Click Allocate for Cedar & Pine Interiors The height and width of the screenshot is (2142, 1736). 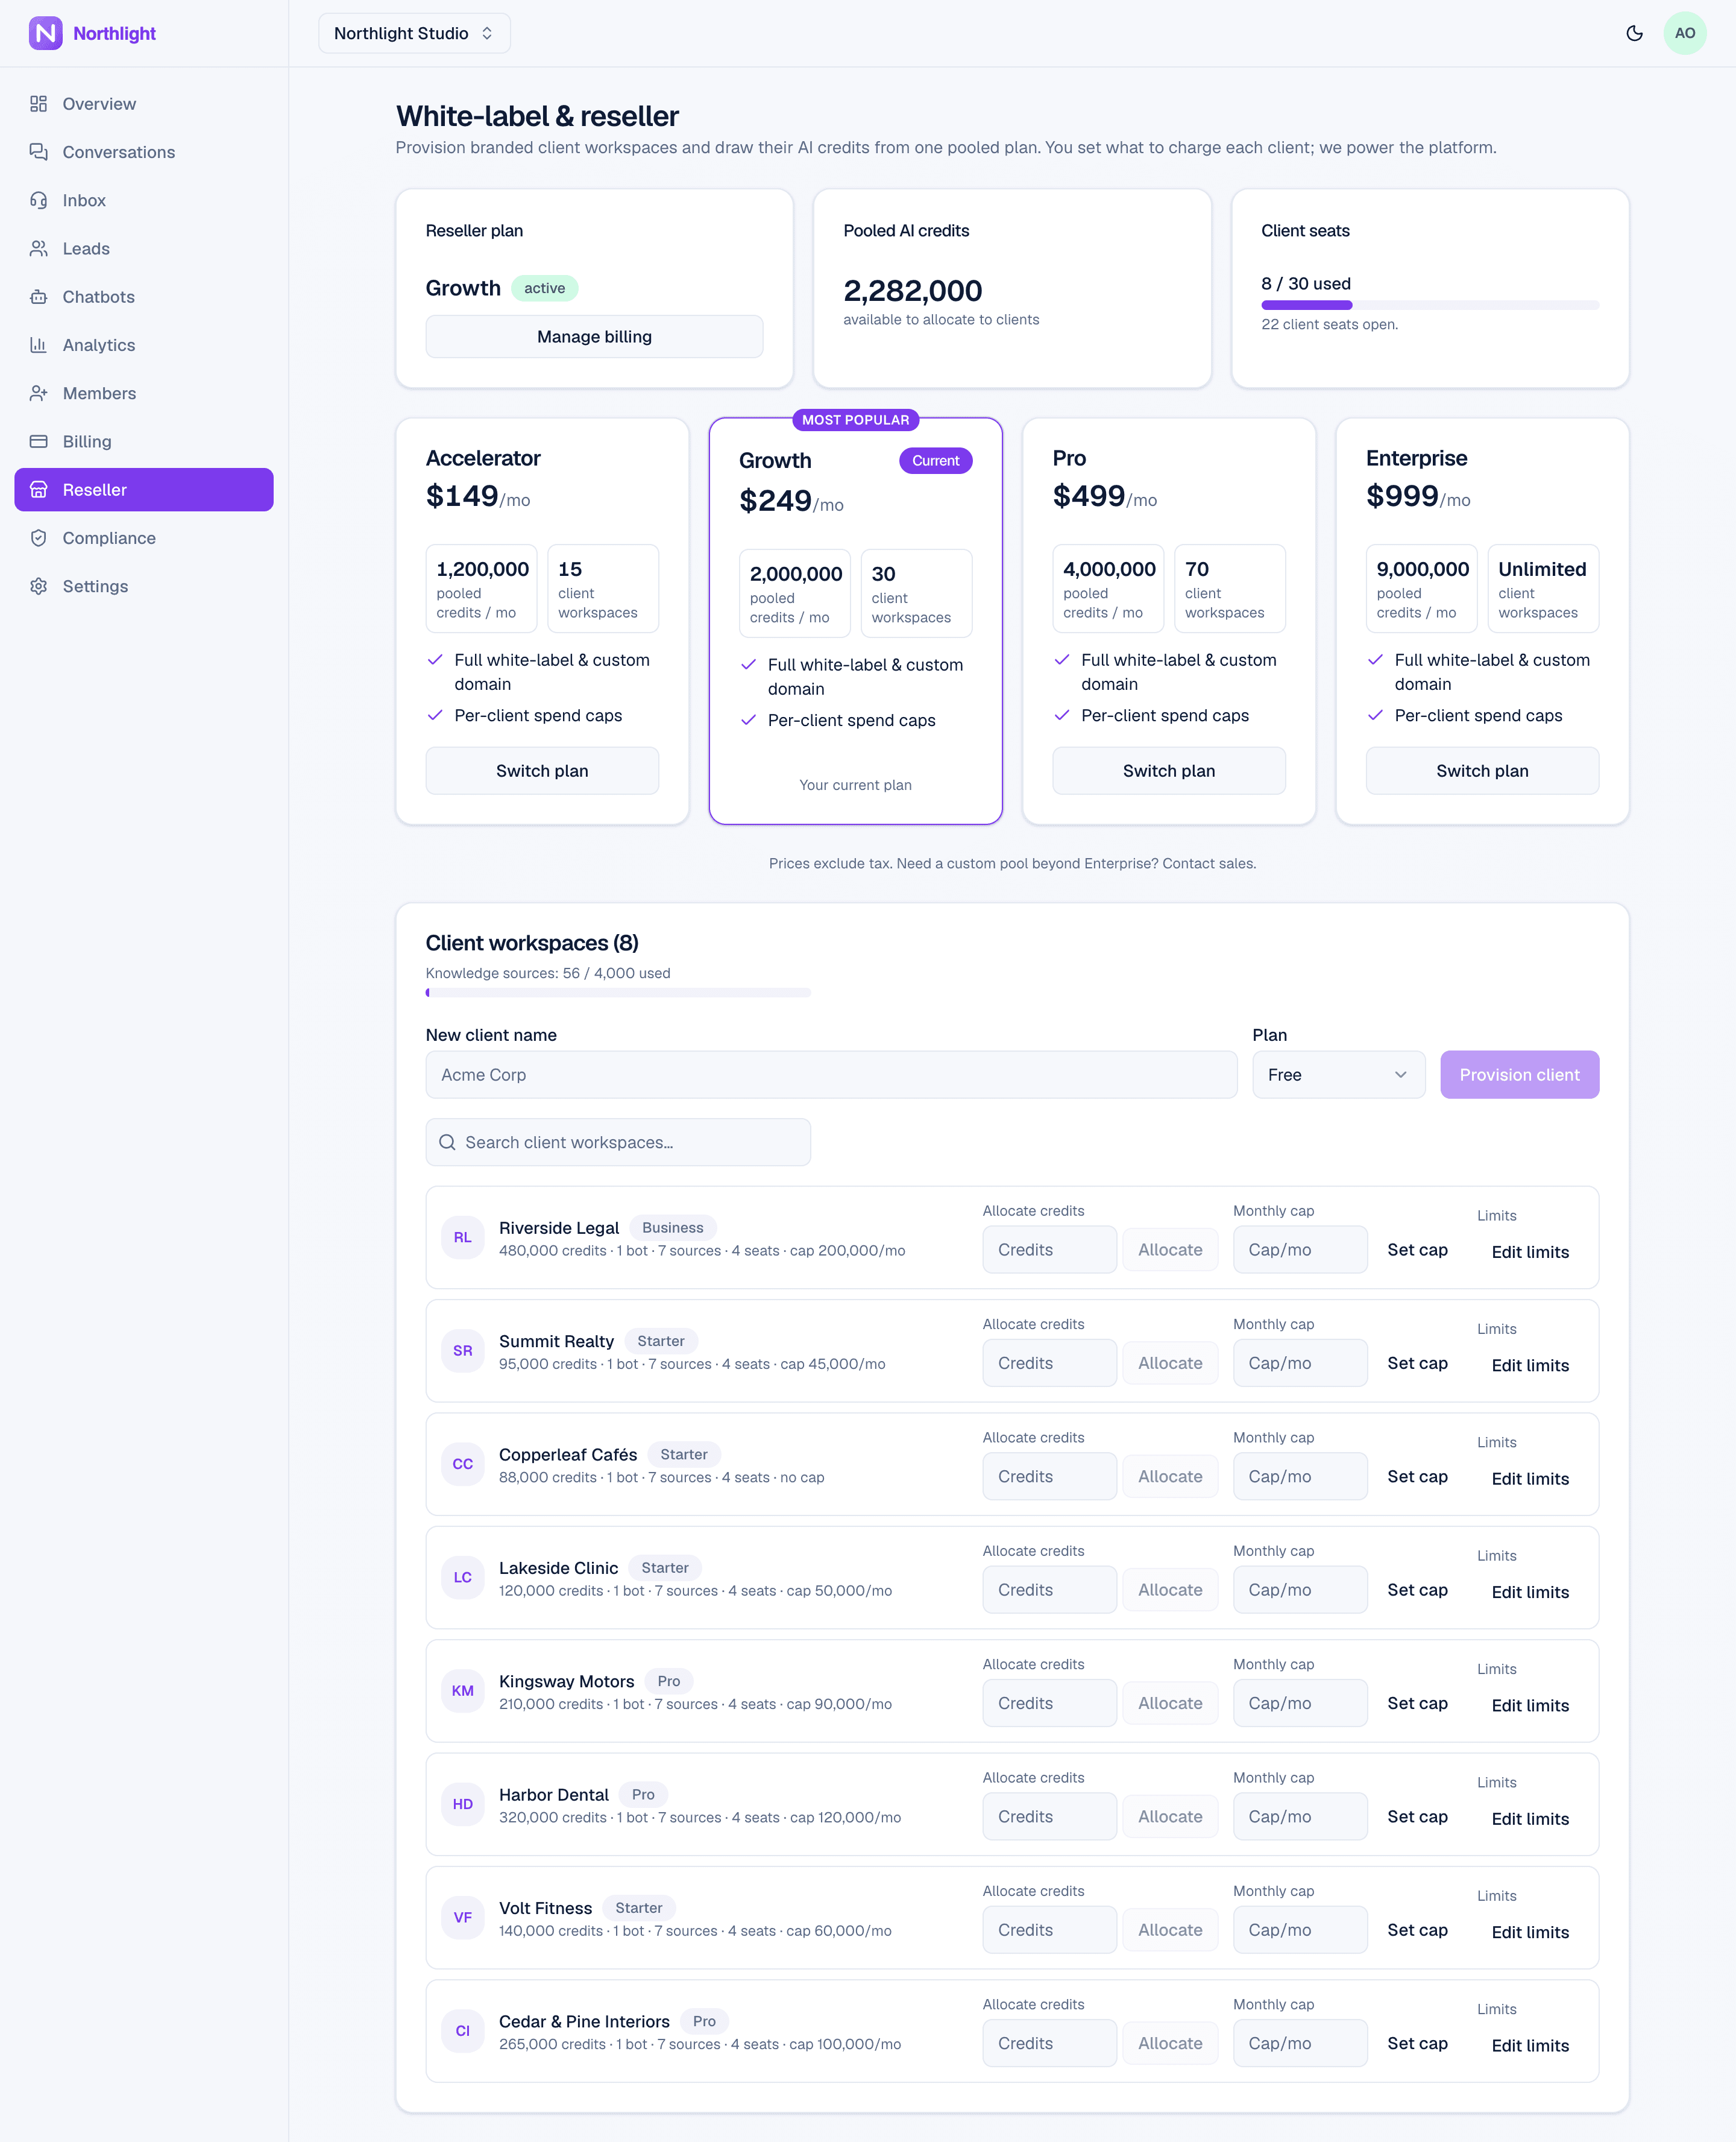(x=1170, y=2043)
